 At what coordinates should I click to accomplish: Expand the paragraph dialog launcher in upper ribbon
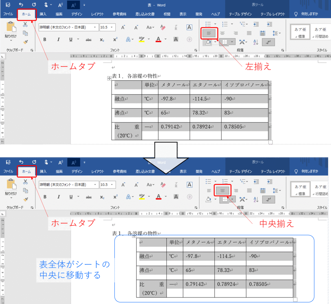[283, 50]
